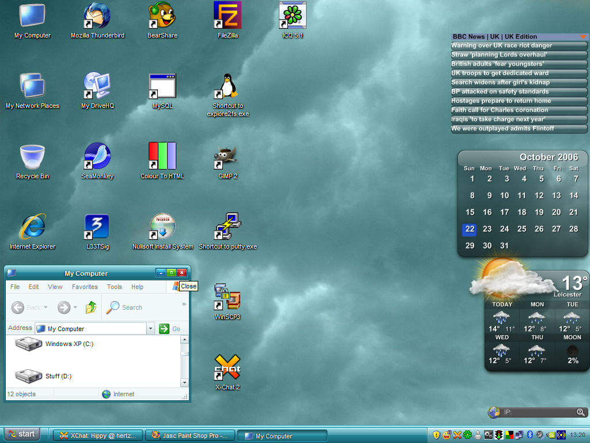This screenshot has width=590, height=443.
Task: Expand the Address bar dropdown
Action: 150,329
